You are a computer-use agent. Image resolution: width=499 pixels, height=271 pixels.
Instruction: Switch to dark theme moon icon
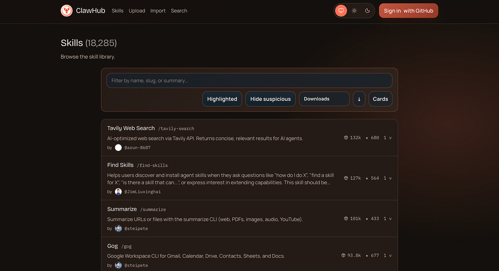click(367, 11)
